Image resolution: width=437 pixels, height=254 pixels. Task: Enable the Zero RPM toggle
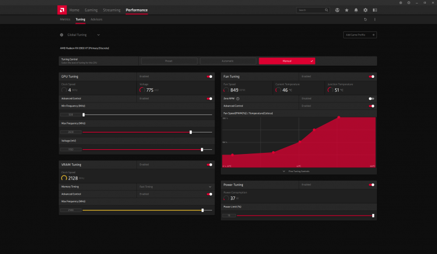click(371, 99)
